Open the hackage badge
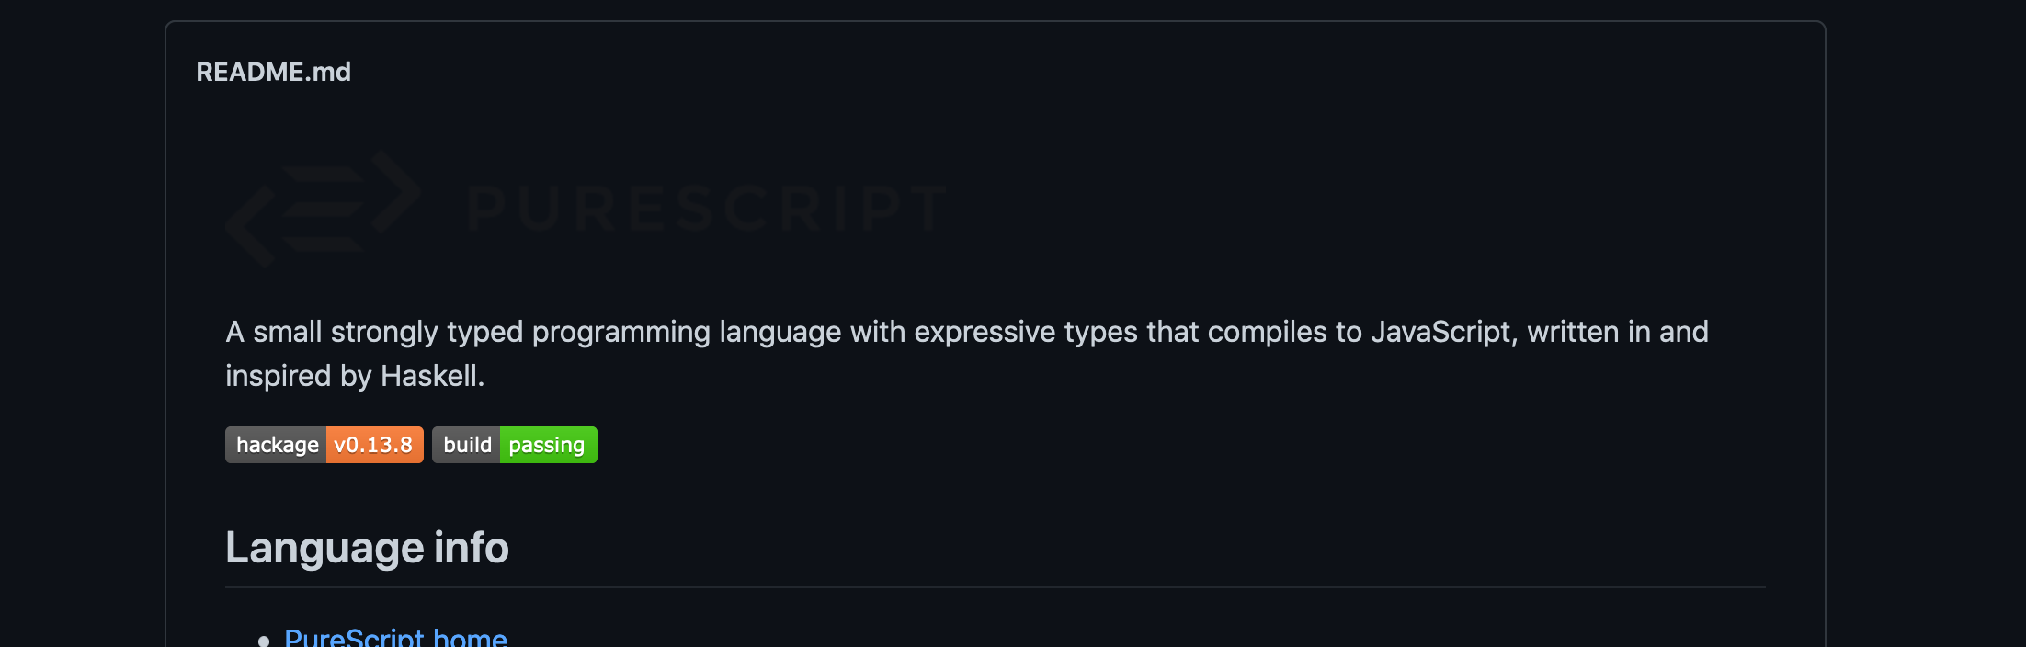This screenshot has height=647, width=2026. [324, 445]
